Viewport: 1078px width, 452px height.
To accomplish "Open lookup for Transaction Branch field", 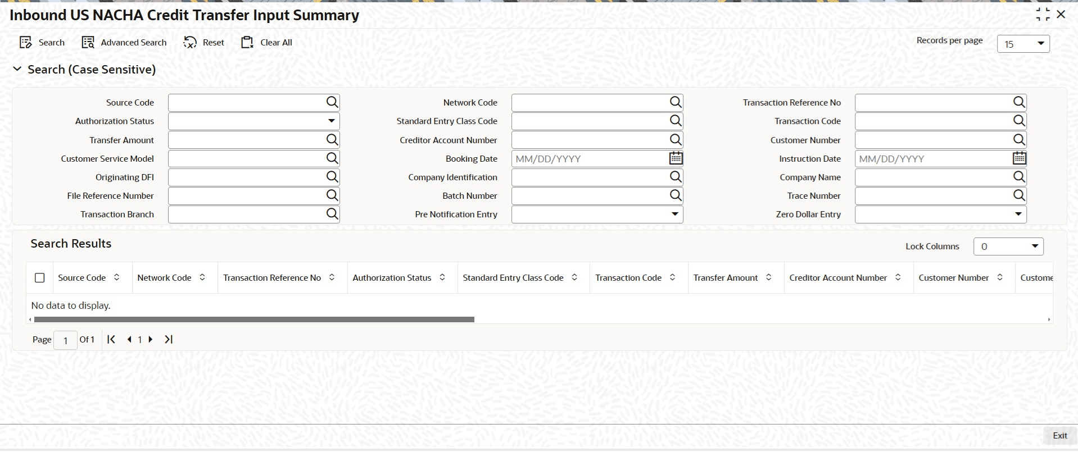I will pyautogui.click(x=332, y=214).
